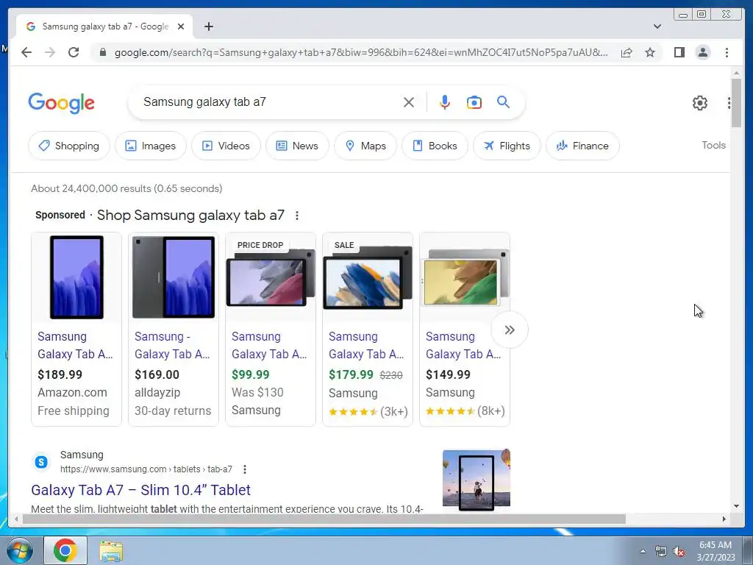Expand the tab search dropdown arrow
This screenshot has height=565, width=753.
pos(657,26)
